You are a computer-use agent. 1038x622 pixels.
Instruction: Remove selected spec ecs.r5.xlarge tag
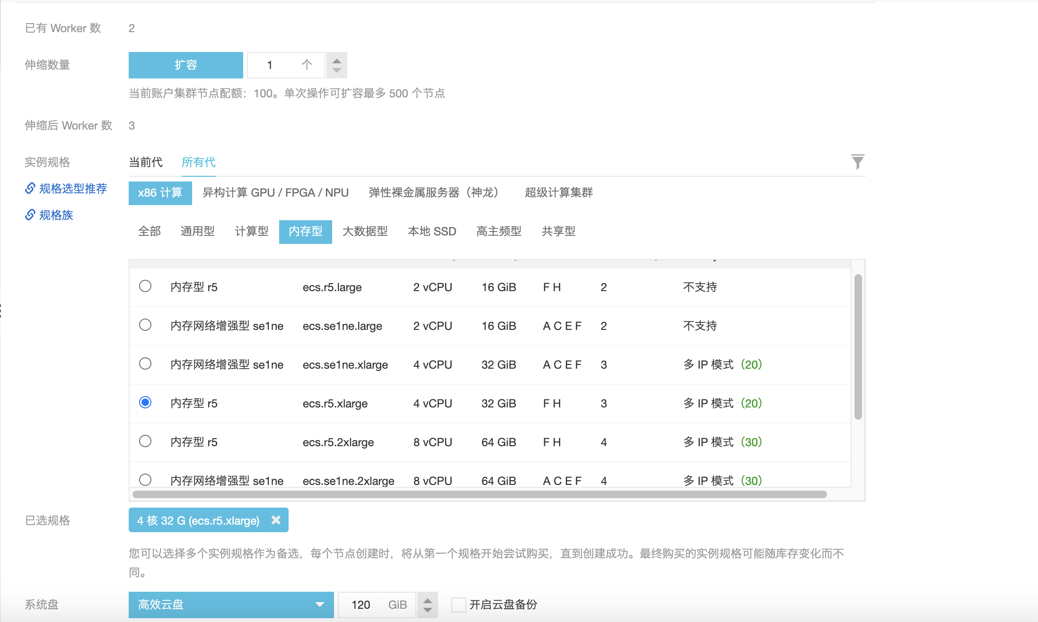(x=276, y=520)
